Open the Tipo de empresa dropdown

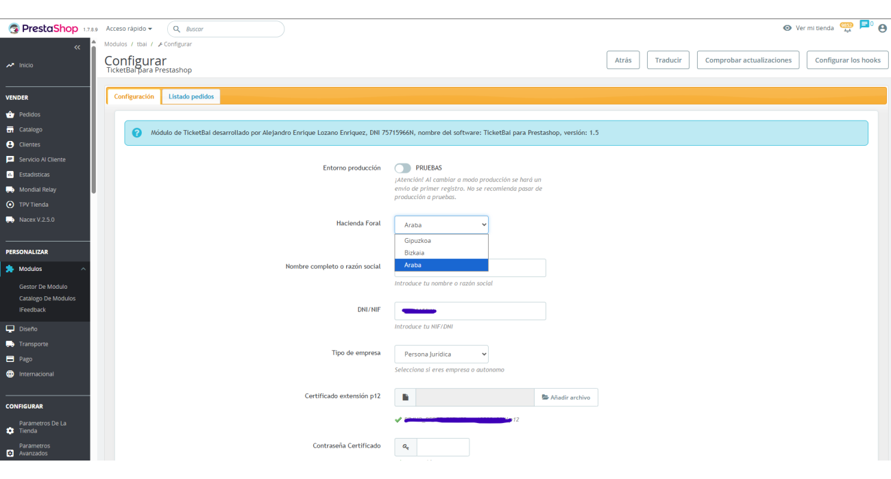pyautogui.click(x=441, y=354)
